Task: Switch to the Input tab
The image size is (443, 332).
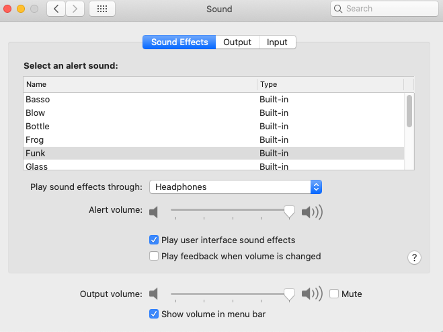Action: point(277,42)
